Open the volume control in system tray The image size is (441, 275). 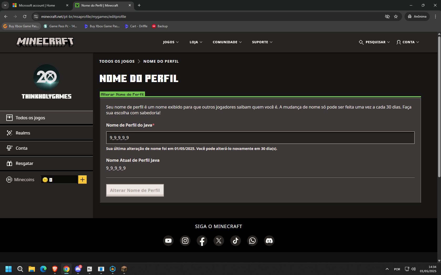point(413,269)
